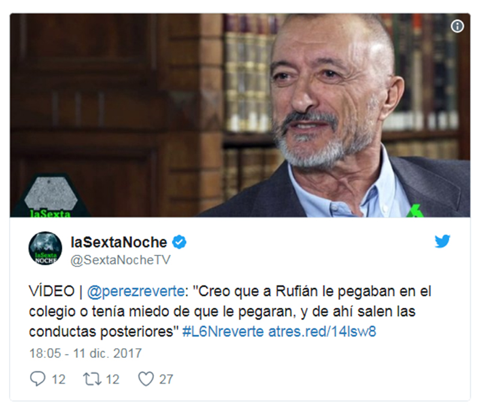The width and height of the screenshot is (481, 409).
Task: Follow the atres.red/14lsw8 link
Action: point(322,332)
